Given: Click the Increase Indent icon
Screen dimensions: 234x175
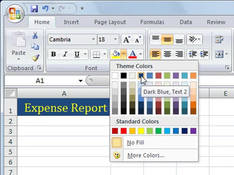Looking at the screenshot, I should pos(204,54).
